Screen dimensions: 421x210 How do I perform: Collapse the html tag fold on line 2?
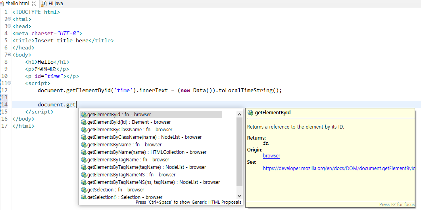[x=10, y=19]
